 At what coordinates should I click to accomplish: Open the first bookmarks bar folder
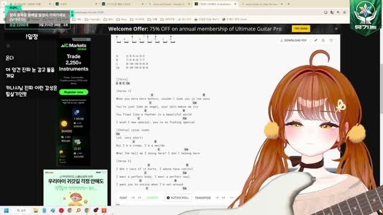click(48, 19)
